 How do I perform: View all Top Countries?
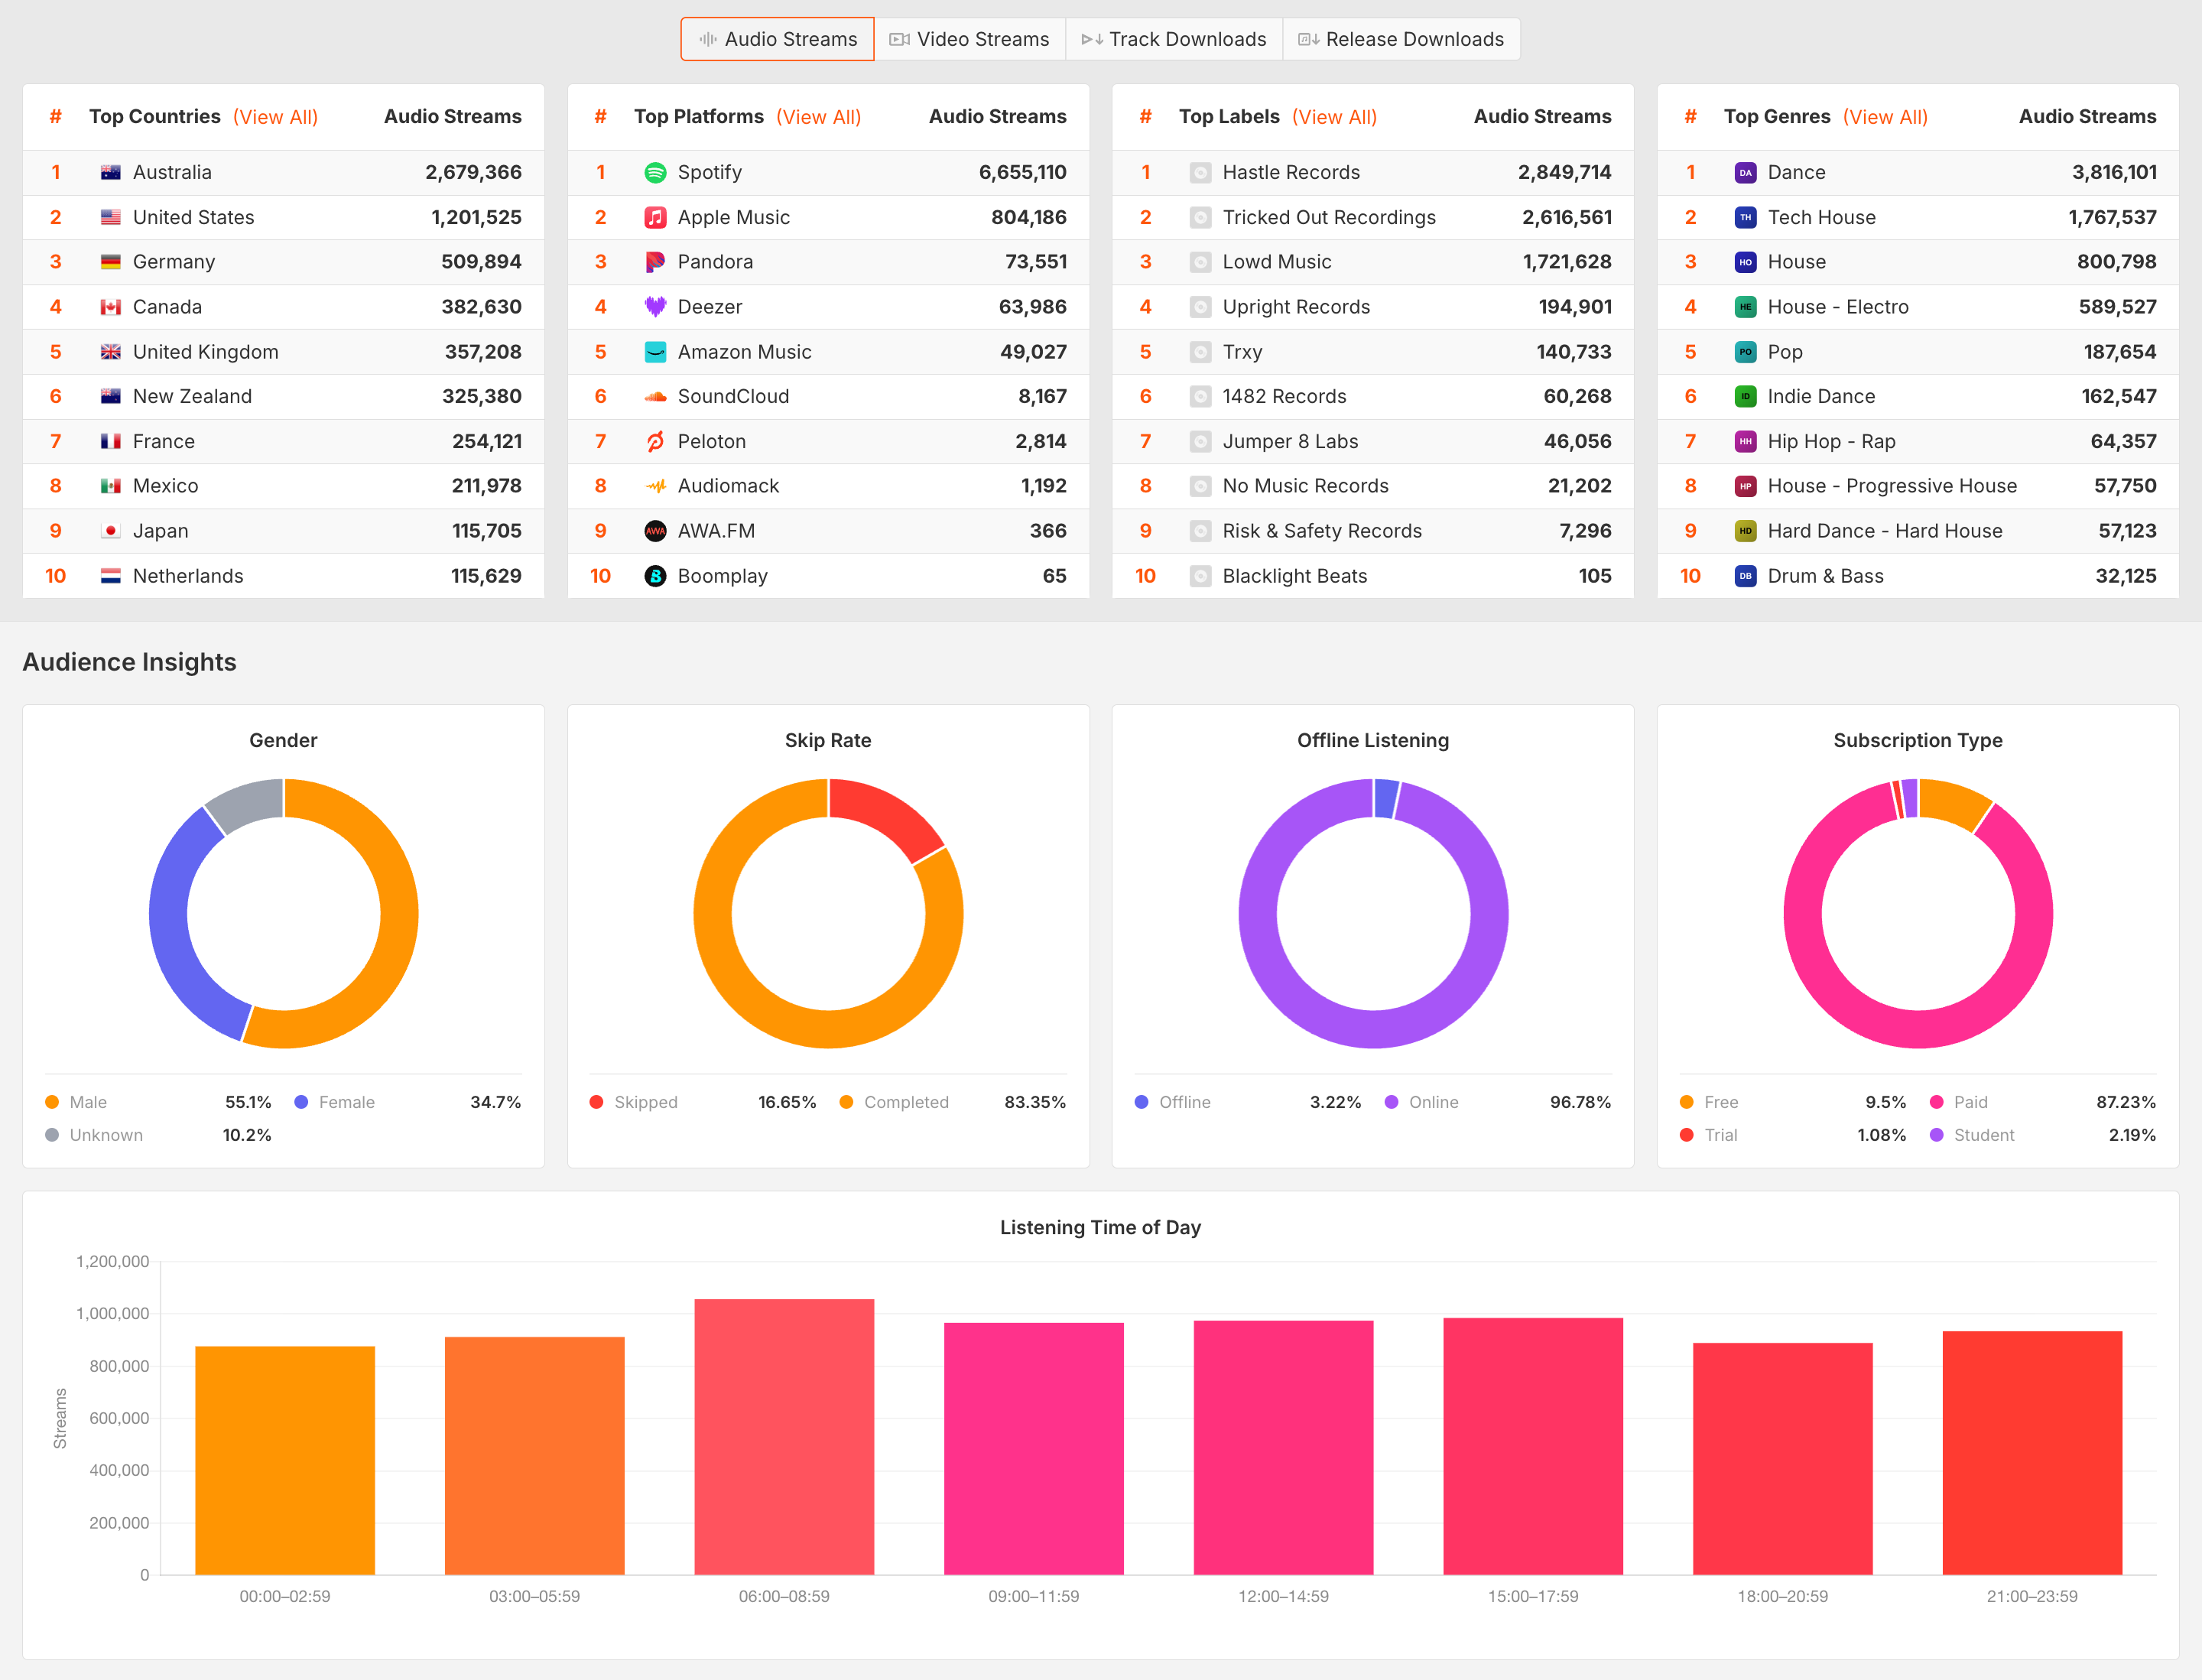pyautogui.click(x=275, y=117)
